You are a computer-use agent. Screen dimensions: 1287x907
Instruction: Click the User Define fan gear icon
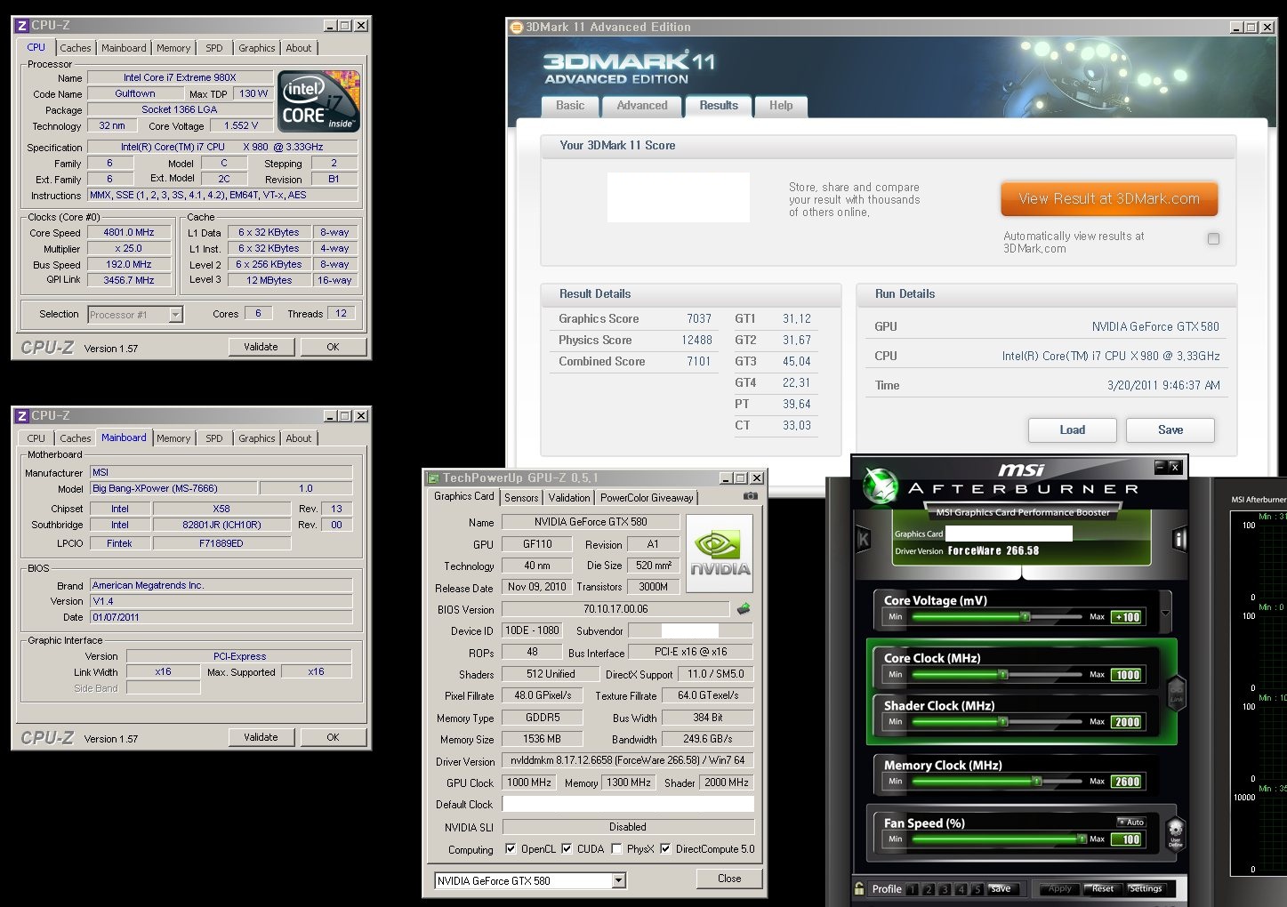pos(1175,834)
